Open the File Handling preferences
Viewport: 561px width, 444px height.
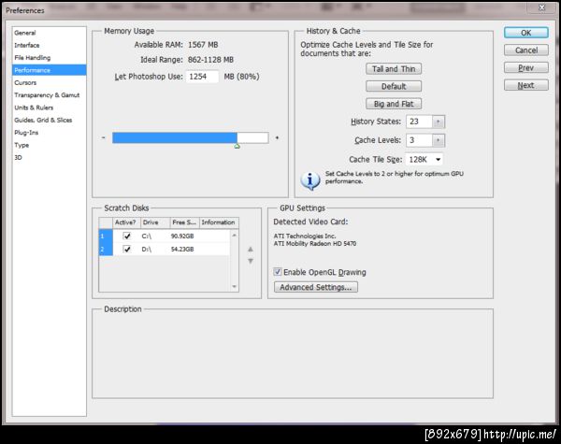point(49,58)
